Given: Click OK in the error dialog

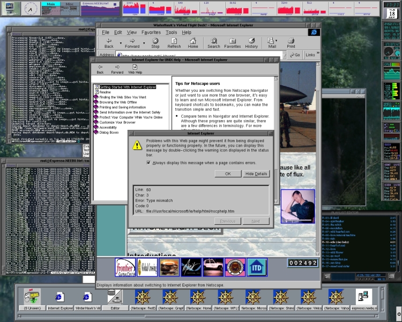Looking at the screenshot, I should tap(228, 173).
